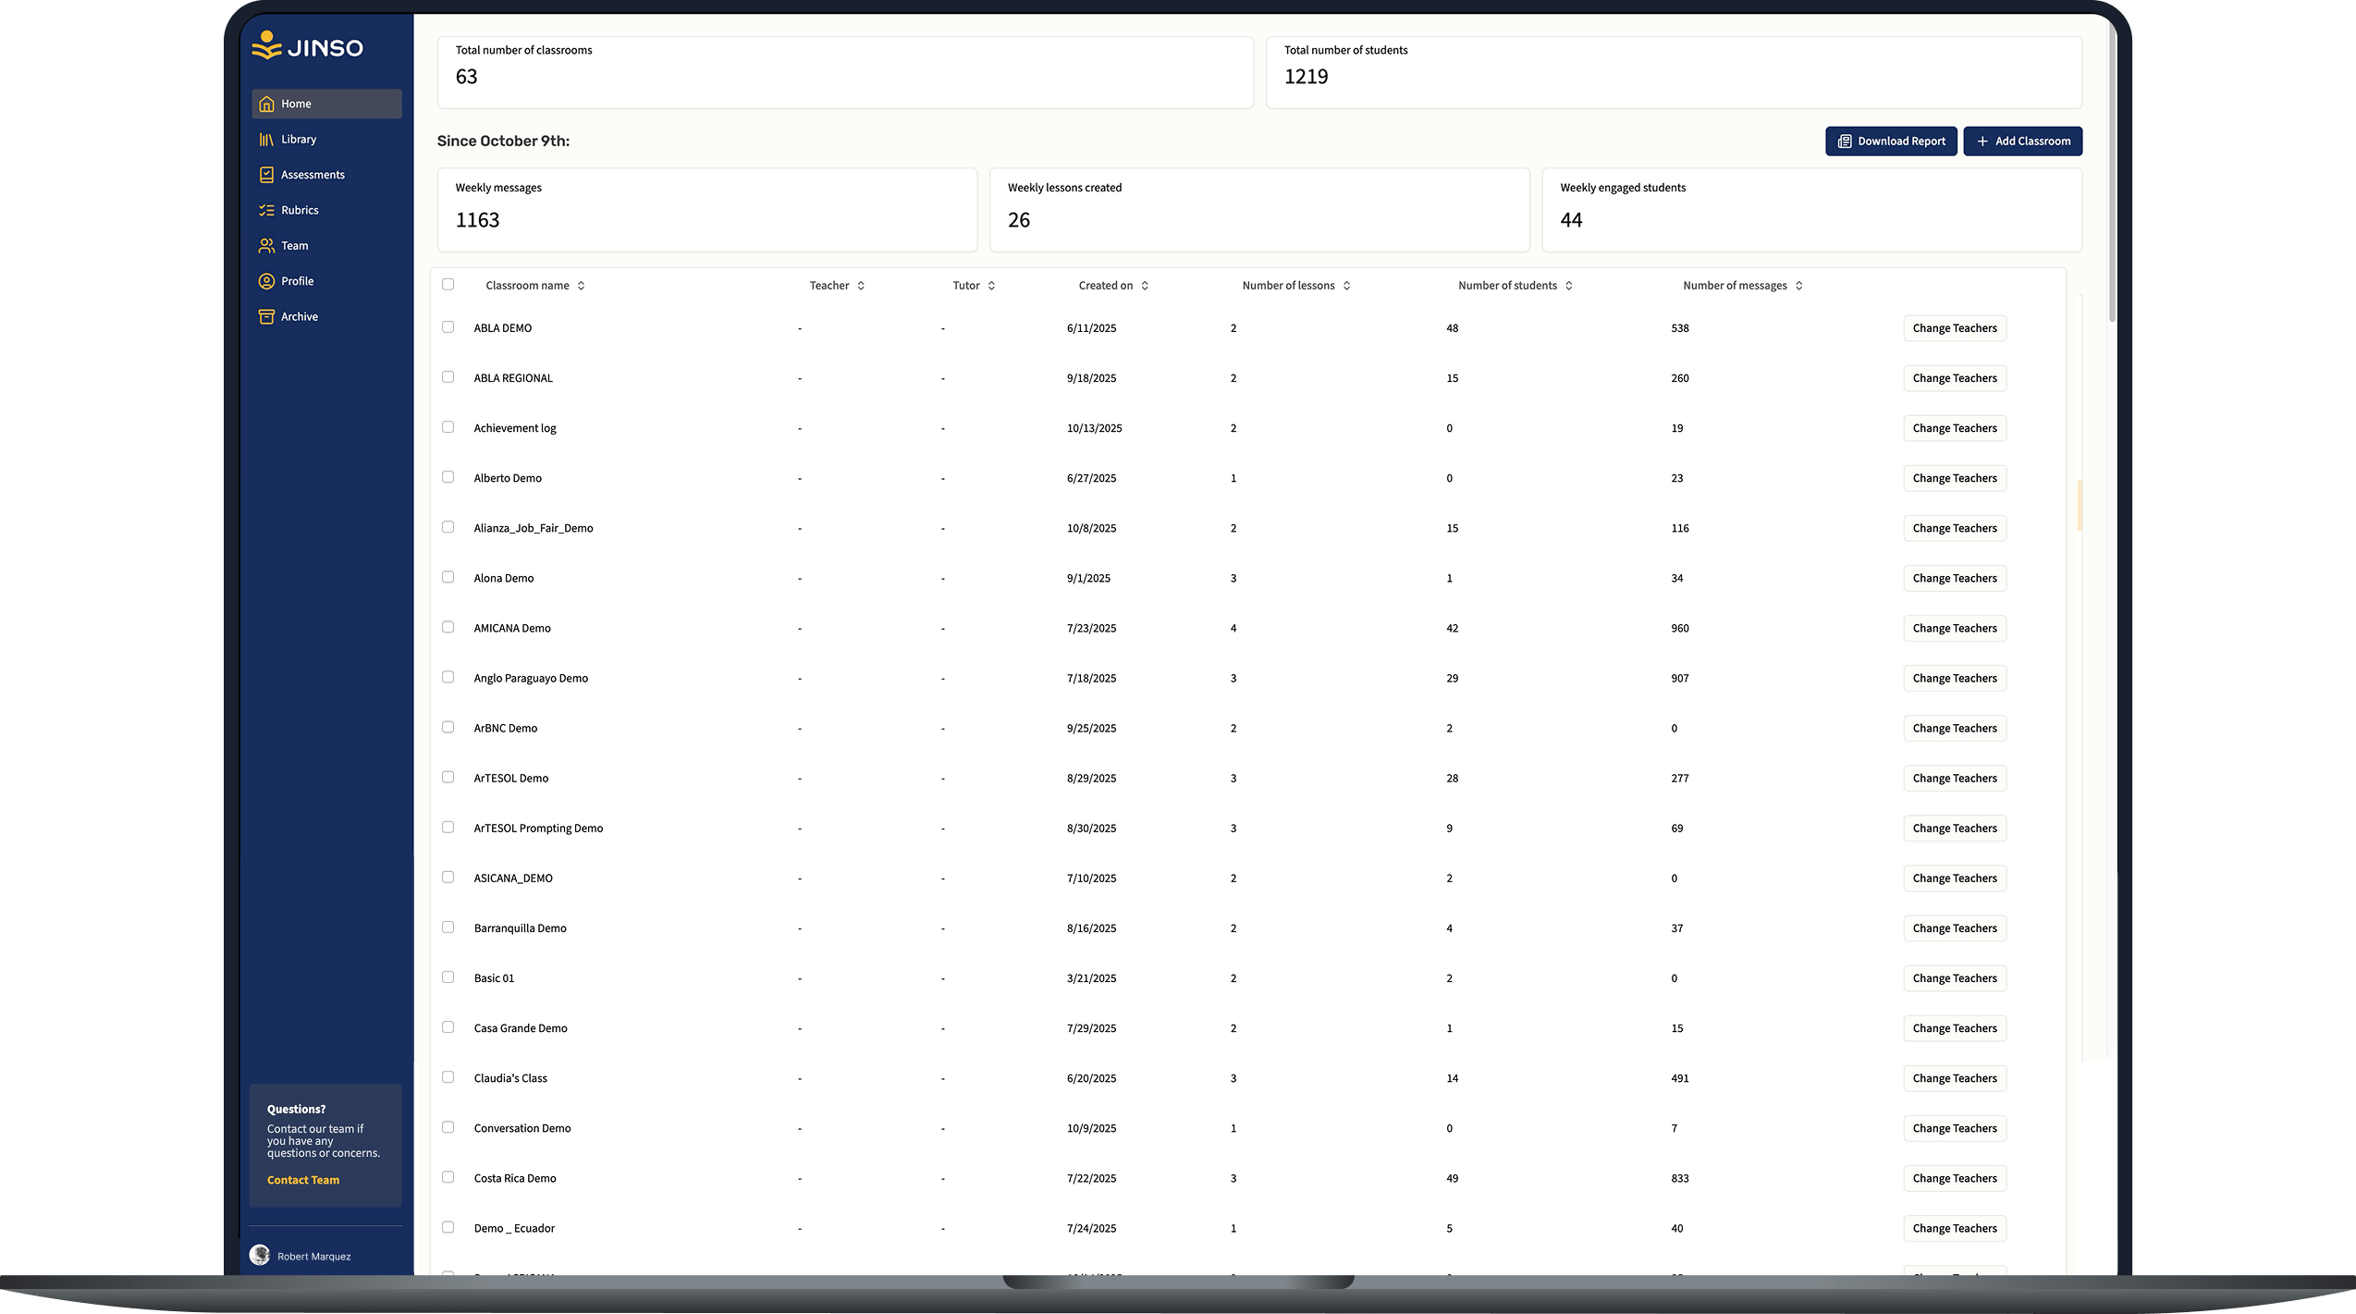Image resolution: width=2356 pixels, height=1314 pixels.
Task: Check the ABLA DEMO row checkbox
Action: [x=448, y=327]
